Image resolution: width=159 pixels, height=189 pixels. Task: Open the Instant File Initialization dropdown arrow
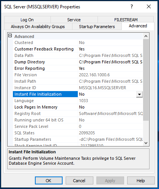[139, 94]
